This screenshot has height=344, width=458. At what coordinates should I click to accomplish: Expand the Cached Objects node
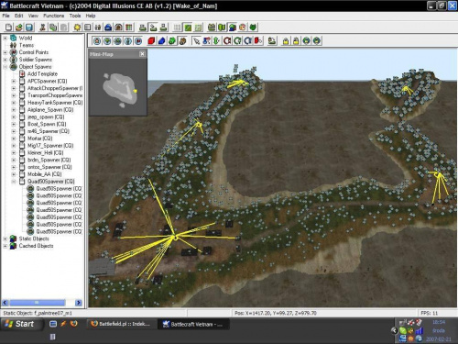5,246
